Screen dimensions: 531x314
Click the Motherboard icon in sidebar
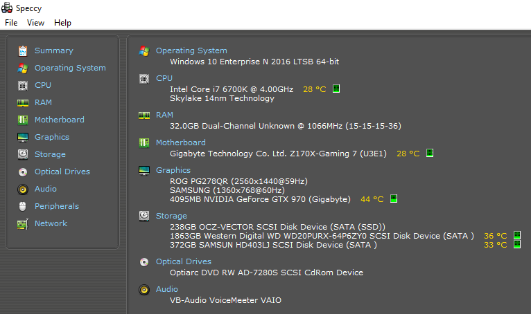click(23, 120)
